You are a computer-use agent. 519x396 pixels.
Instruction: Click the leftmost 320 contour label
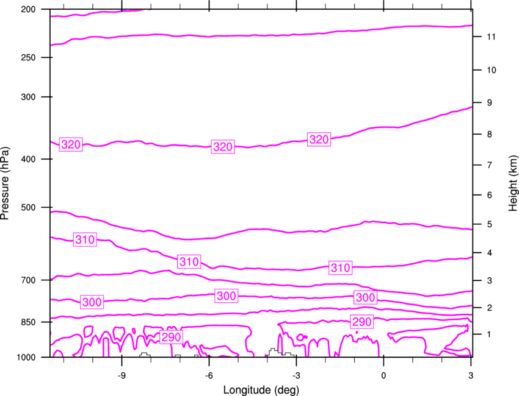pos(71,144)
